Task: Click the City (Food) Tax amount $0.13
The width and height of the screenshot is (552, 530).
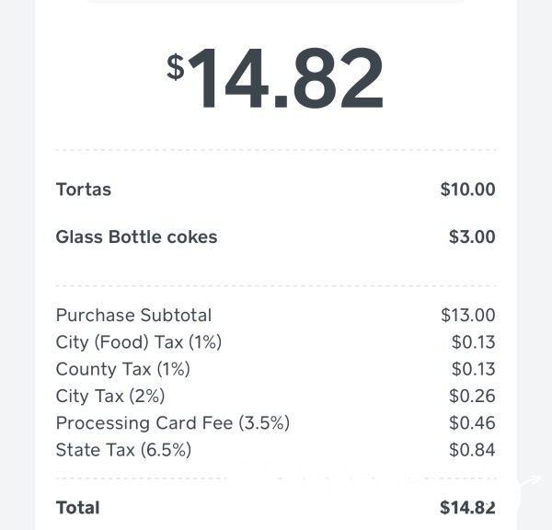Action: (x=474, y=342)
